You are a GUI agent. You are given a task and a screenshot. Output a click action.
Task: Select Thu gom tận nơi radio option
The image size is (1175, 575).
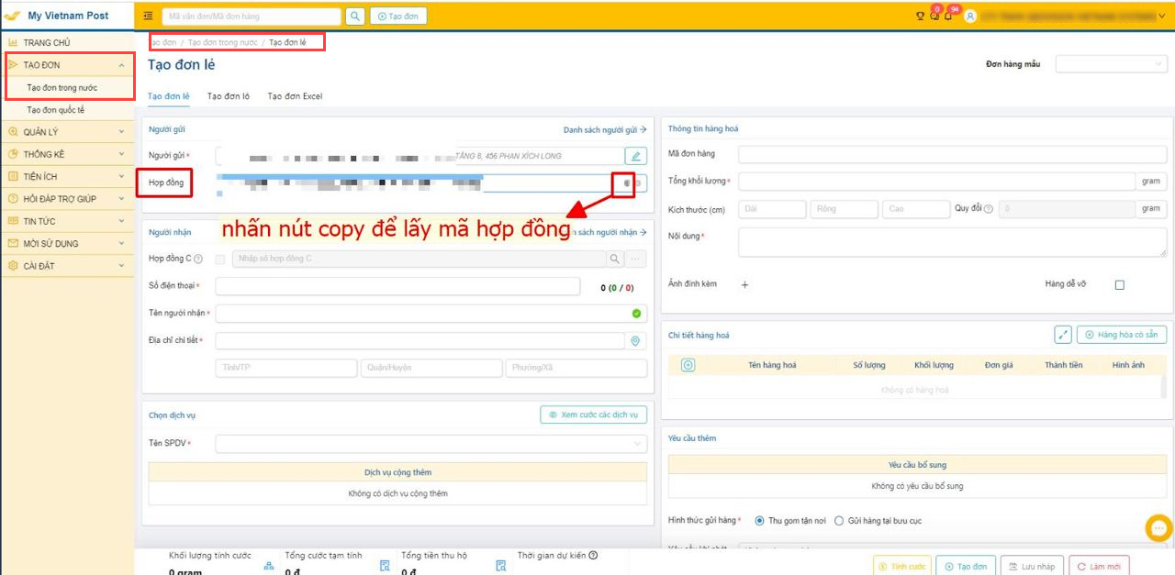pos(759,521)
